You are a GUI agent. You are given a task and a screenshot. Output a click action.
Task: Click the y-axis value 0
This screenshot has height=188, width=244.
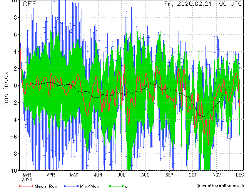(15, 86)
